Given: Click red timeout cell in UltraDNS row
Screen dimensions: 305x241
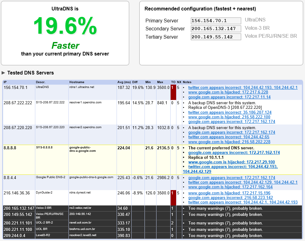Looking at the screenshot, I should [173, 92].
